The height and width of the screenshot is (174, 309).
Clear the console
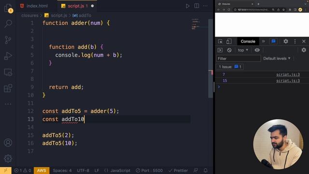tap(229, 50)
